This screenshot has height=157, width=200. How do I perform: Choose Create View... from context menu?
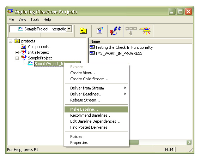point(96,73)
